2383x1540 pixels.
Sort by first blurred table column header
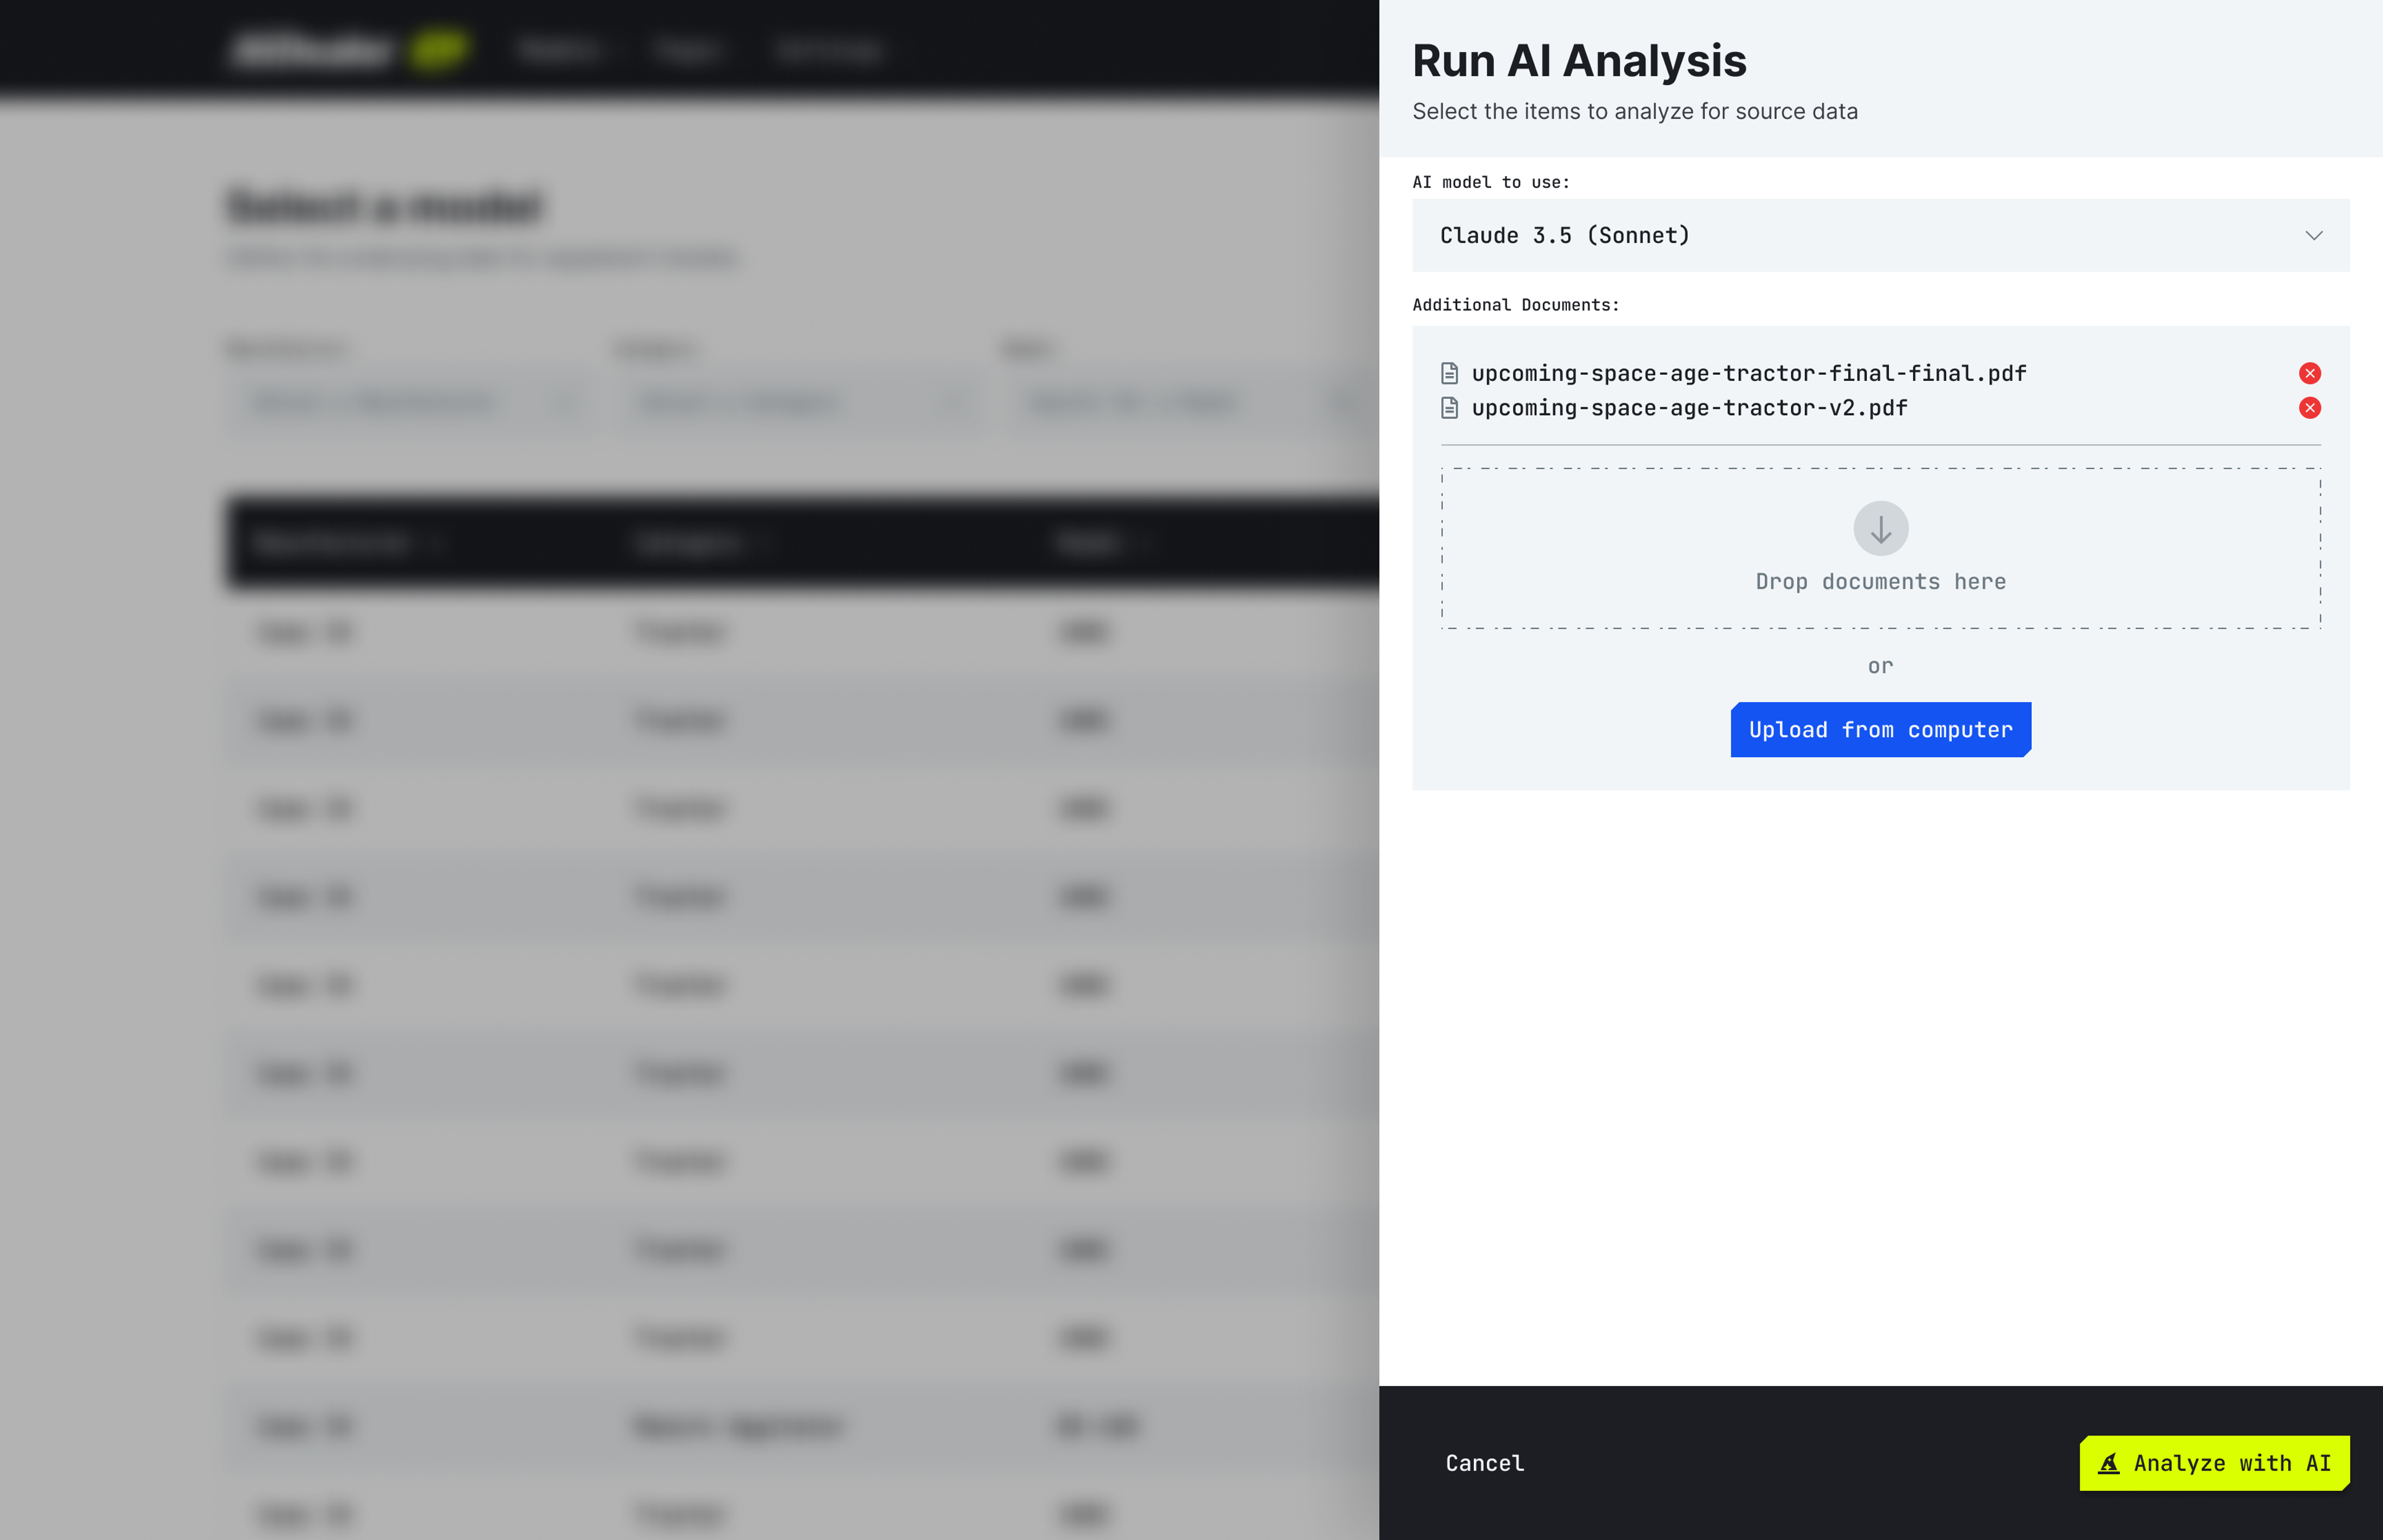pyautogui.click(x=333, y=543)
